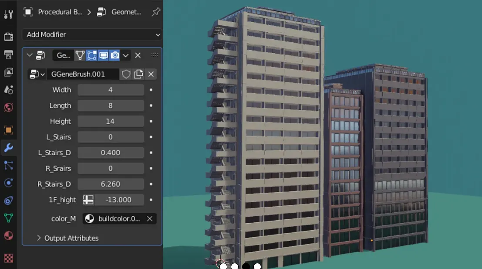
Task: Toggle fake user shield on GGeneBrush.001
Action: click(x=126, y=74)
